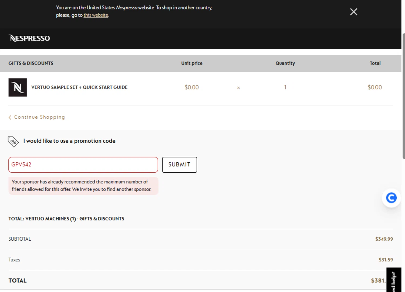Click the subtotal amount $349.99
The image size is (405, 292).
pos(384,239)
